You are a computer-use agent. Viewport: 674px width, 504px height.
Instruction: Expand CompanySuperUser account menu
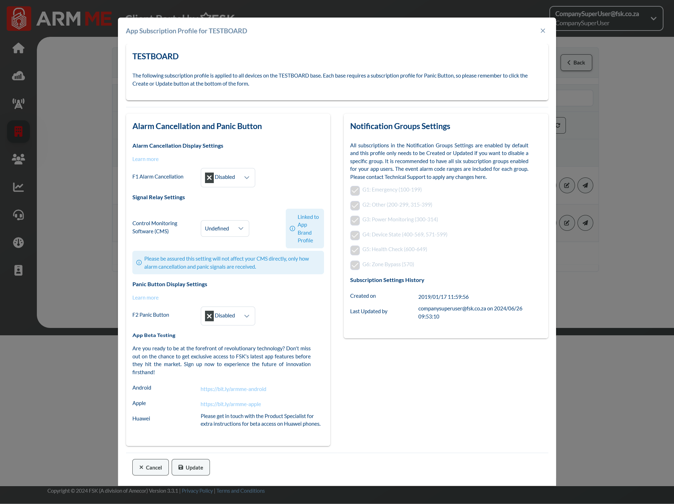click(606, 19)
